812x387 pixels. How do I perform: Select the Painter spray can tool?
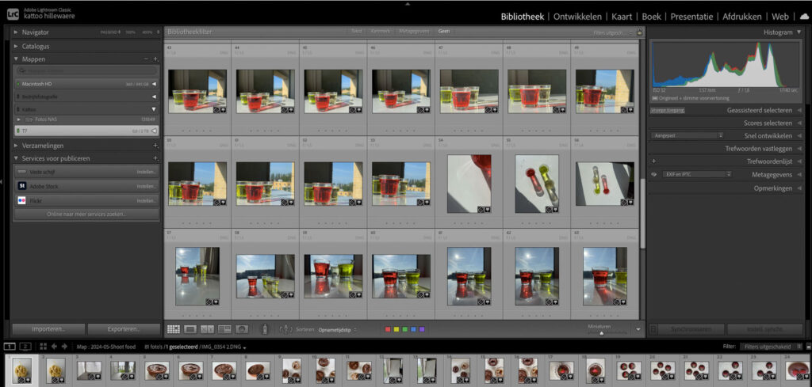265,328
